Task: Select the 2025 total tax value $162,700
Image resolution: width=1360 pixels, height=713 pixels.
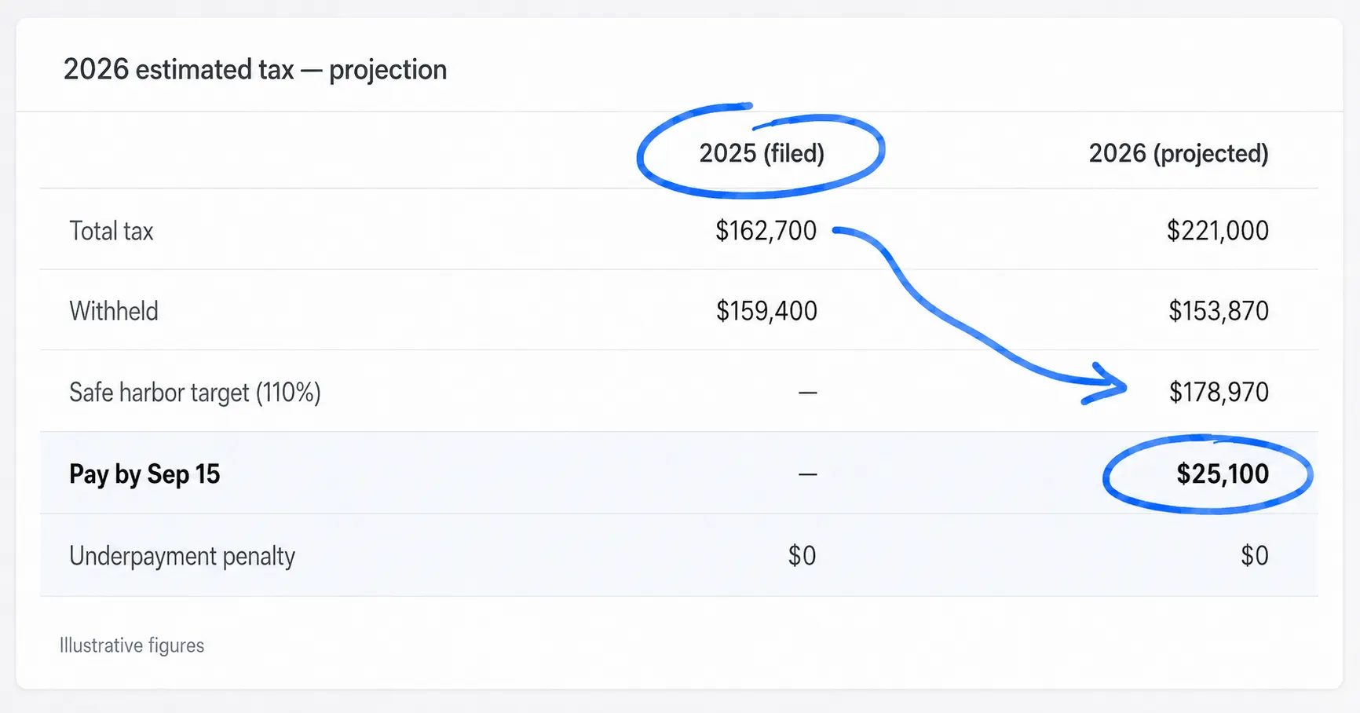Action: pyautogui.click(x=766, y=231)
